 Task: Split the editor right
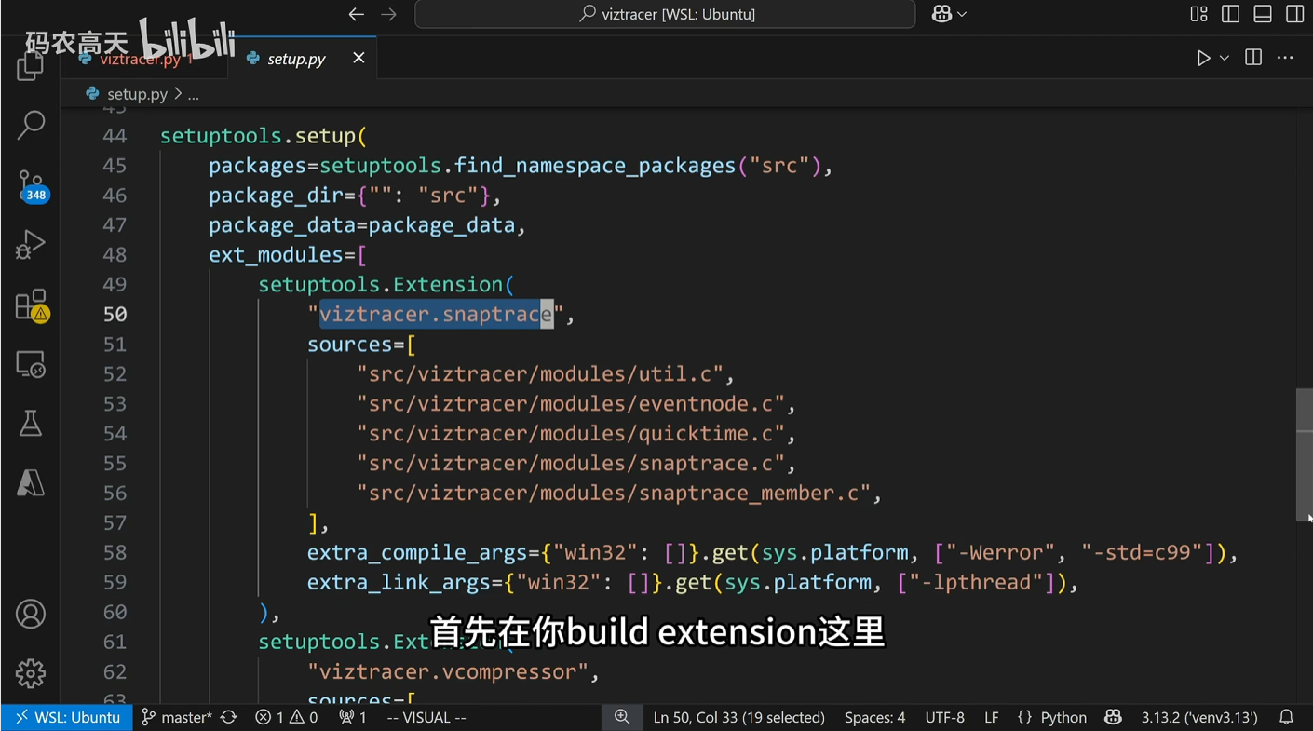[1253, 58]
